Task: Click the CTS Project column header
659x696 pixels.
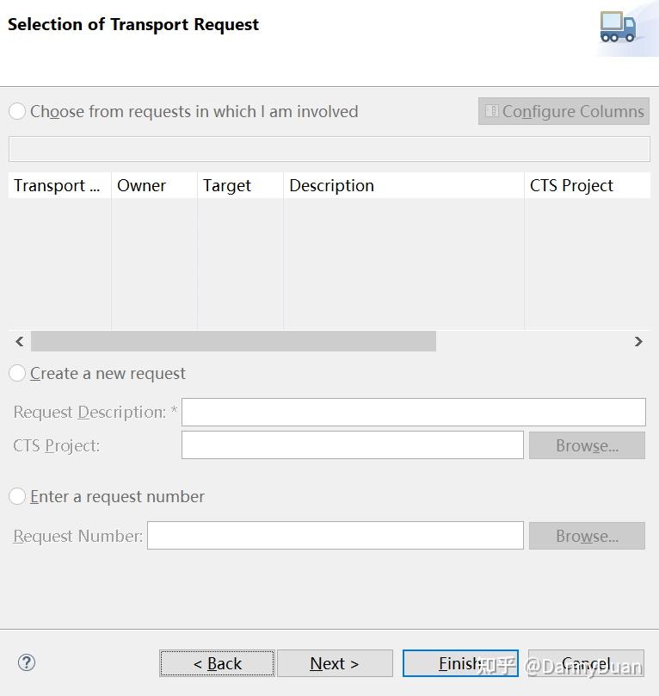Action: [585, 185]
